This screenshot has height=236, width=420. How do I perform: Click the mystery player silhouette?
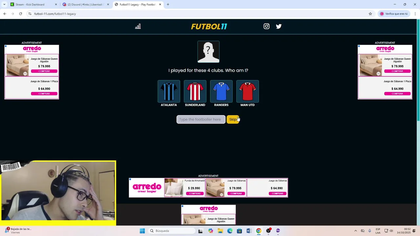point(208,52)
